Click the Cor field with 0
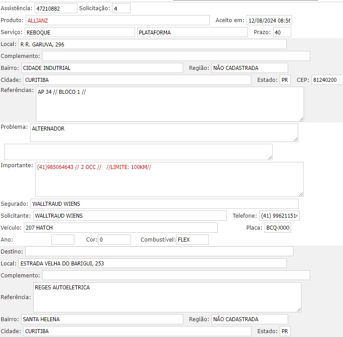This screenshot has width=343, height=338. [114, 240]
